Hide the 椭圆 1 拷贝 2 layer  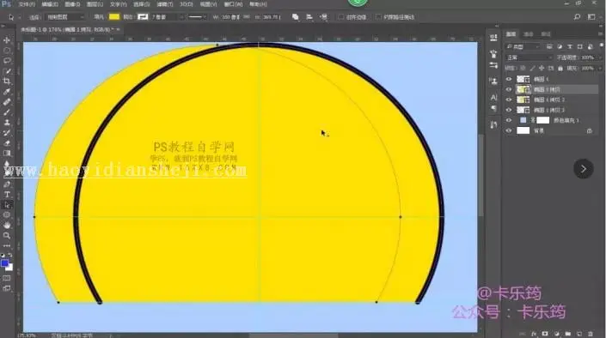[509, 100]
